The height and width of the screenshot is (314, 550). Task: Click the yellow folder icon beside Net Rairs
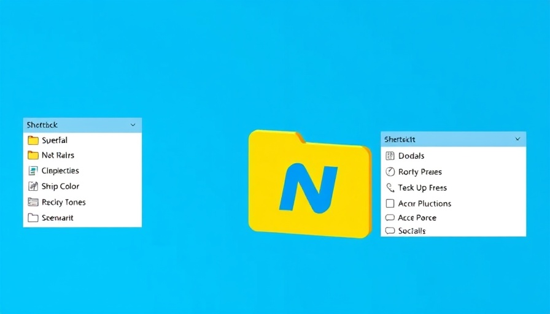click(x=33, y=155)
